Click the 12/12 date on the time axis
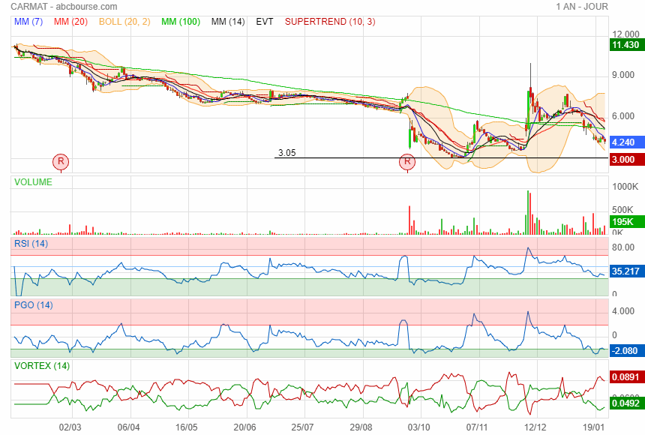The image size is (645, 435). tap(535, 426)
